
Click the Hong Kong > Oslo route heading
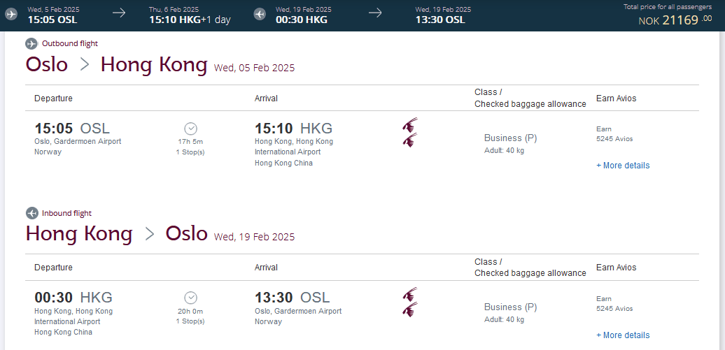pyautogui.click(x=116, y=234)
